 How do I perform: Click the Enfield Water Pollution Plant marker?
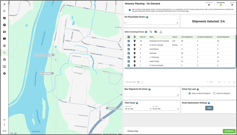[x=53, y=55]
